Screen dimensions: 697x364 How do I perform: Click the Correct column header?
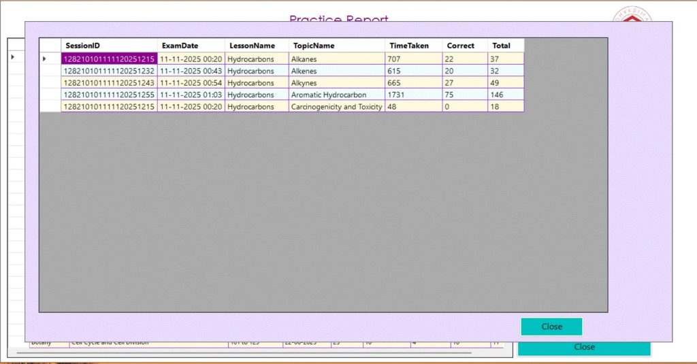pyautogui.click(x=464, y=46)
